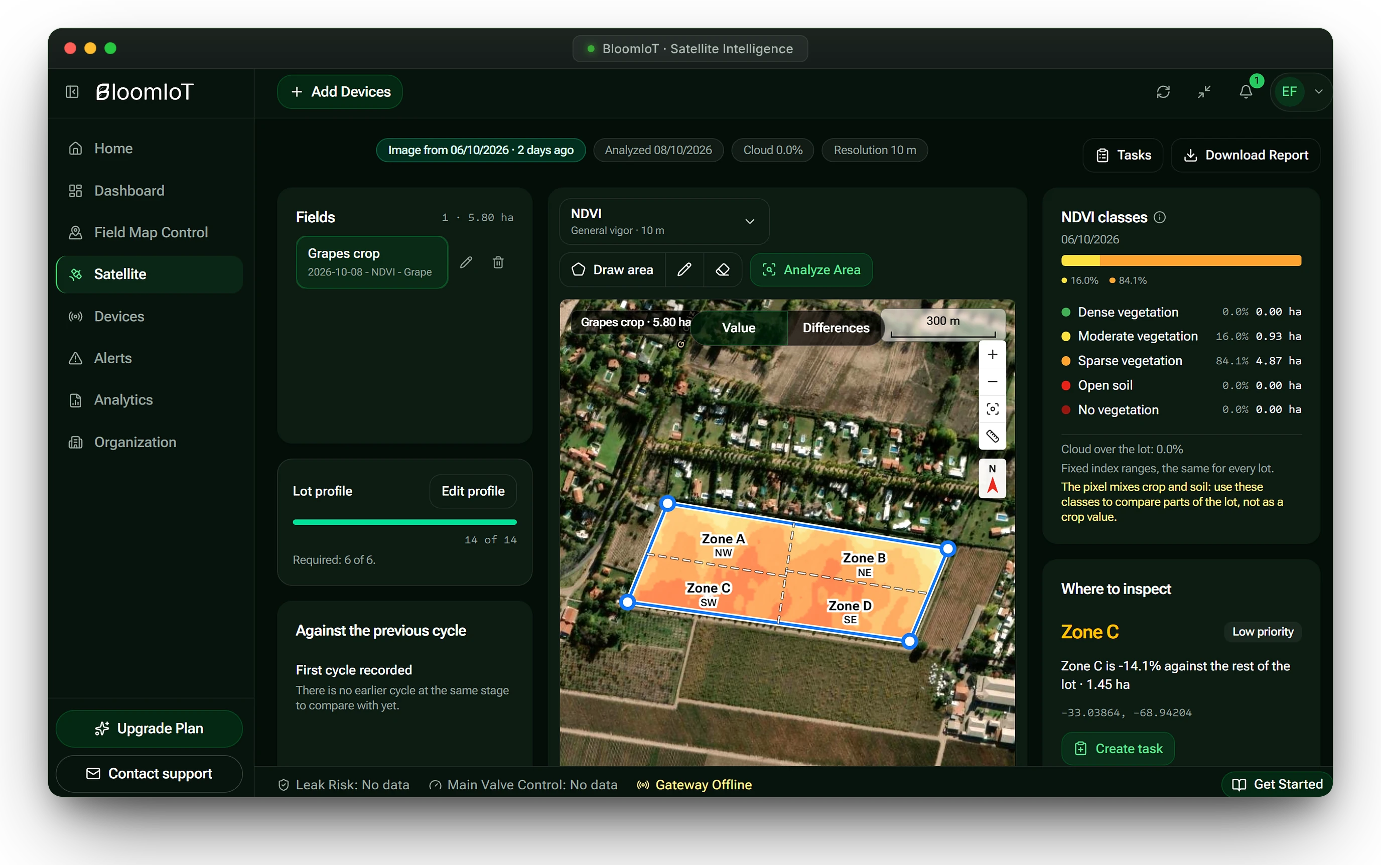
Task: Click the refresh sync icon
Action: [x=1163, y=91]
